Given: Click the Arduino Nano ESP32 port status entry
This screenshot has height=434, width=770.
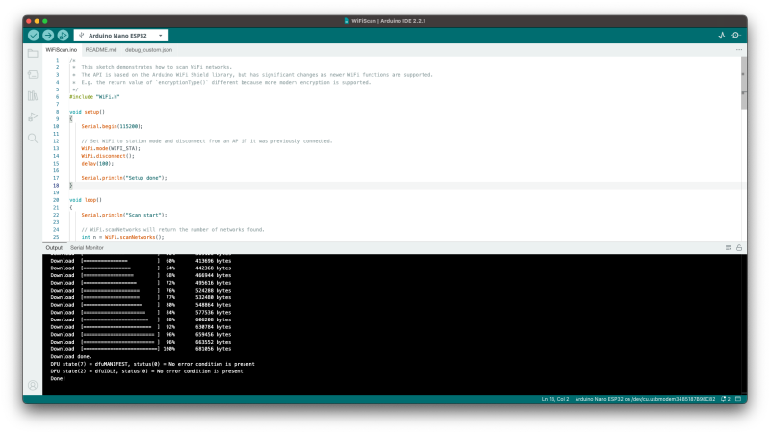Looking at the screenshot, I should 645,399.
